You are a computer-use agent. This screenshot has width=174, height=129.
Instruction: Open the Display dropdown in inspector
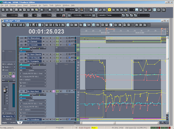(x=7, y=122)
